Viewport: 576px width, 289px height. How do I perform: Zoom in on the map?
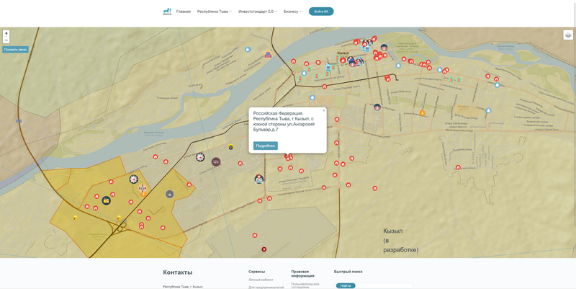pyautogui.click(x=6, y=33)
